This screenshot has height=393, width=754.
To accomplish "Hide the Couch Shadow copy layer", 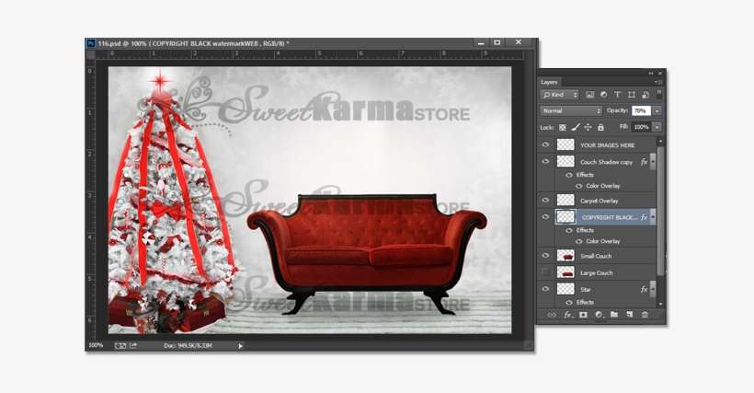I will pos(545,162).
